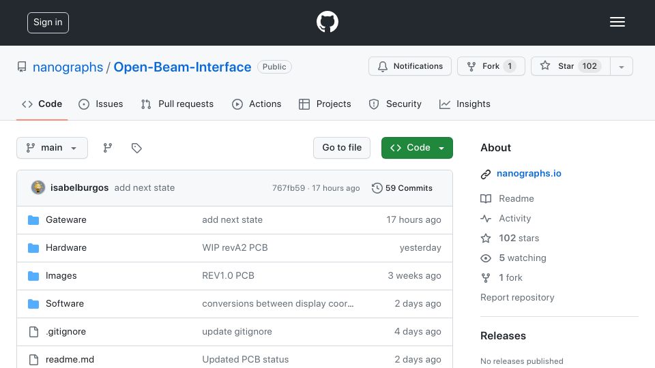Click the 5 watching link

pyautogui.click(x=523, y=258)
